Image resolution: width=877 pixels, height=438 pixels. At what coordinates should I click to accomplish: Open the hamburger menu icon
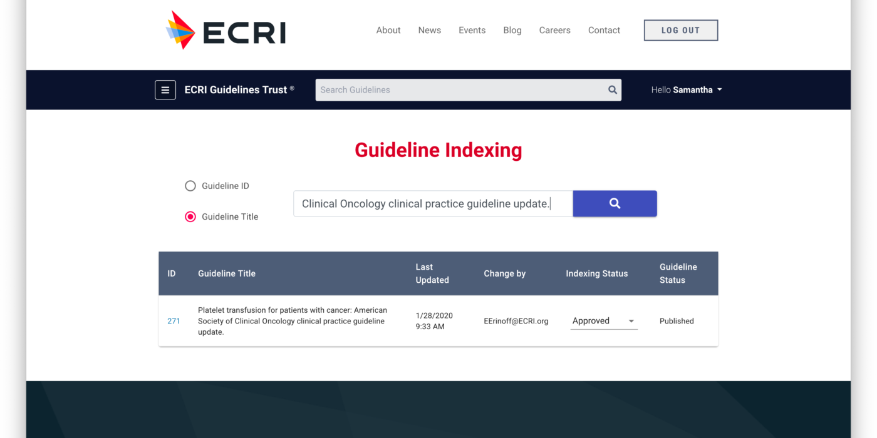coord(165,90)
